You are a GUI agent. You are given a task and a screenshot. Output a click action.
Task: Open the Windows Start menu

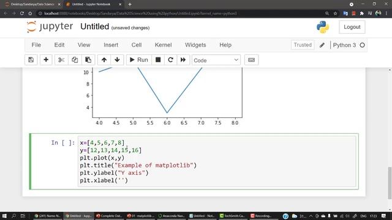pos(4,216)
